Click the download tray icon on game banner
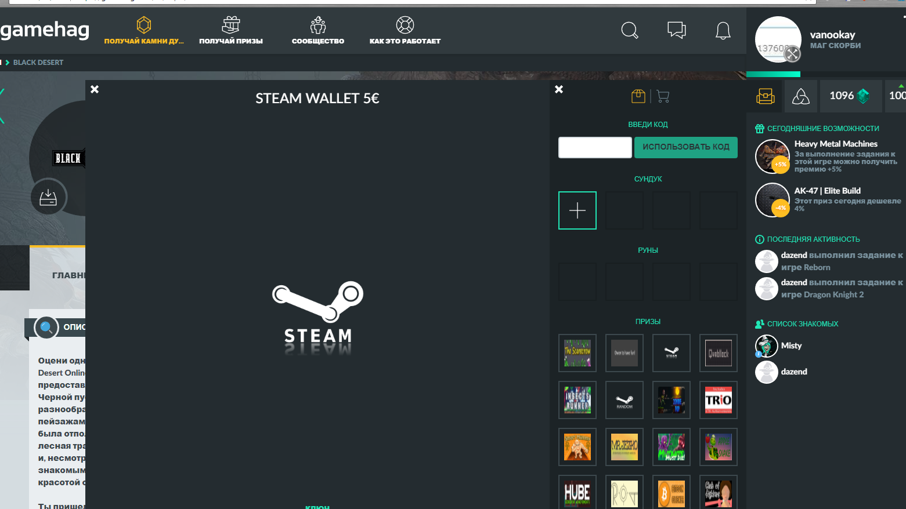This screenshot has width=906, height=509. (48, 197)
